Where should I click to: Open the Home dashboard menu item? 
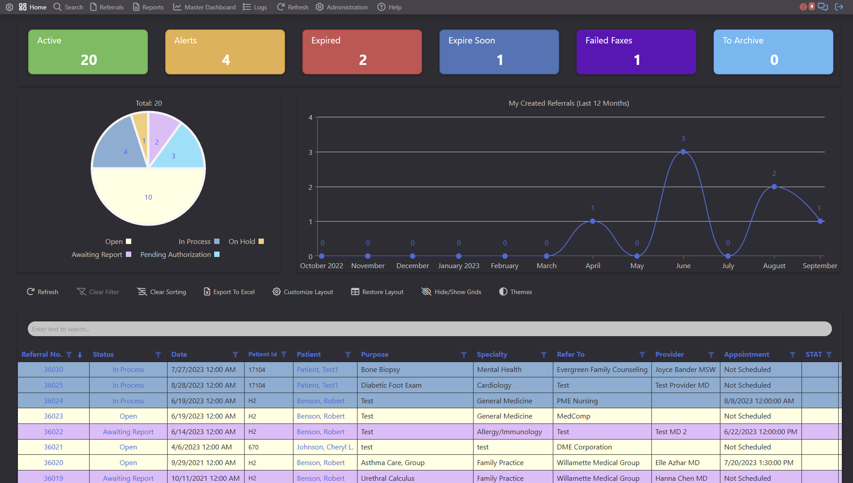click(x=33, y=7)
